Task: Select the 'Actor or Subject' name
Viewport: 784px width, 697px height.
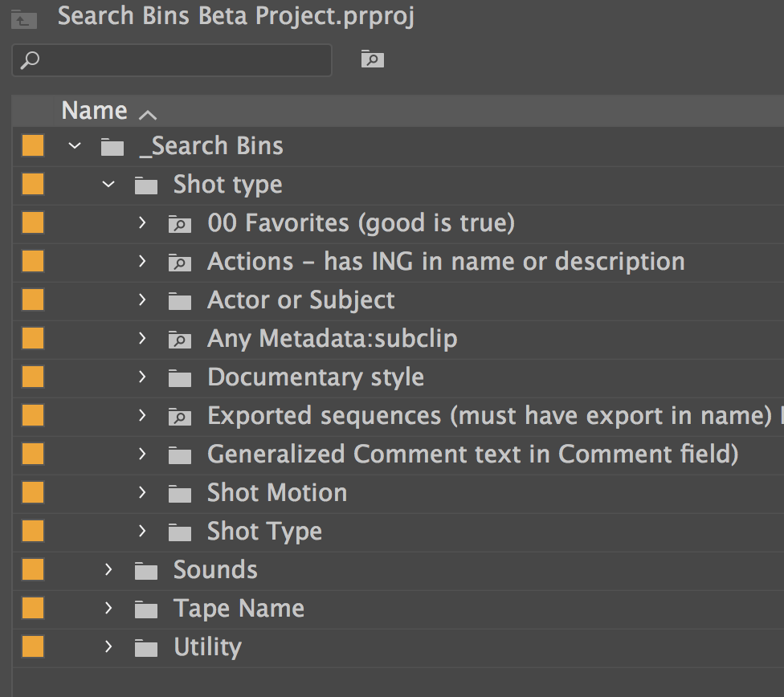Action: [301, 300]
